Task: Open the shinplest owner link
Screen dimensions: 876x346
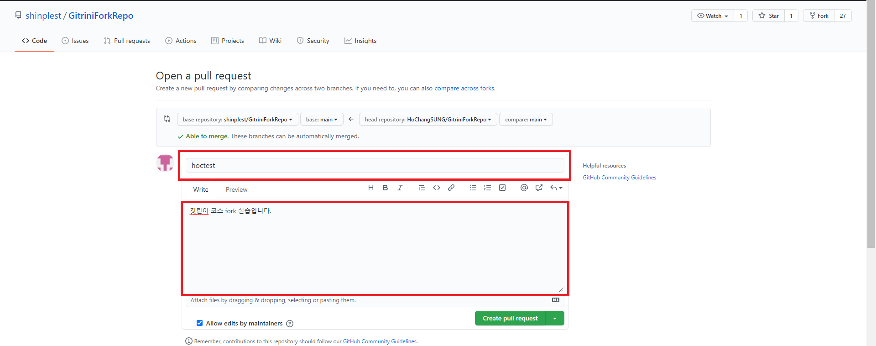Action: pyautogui.click(x=43, y=16)
